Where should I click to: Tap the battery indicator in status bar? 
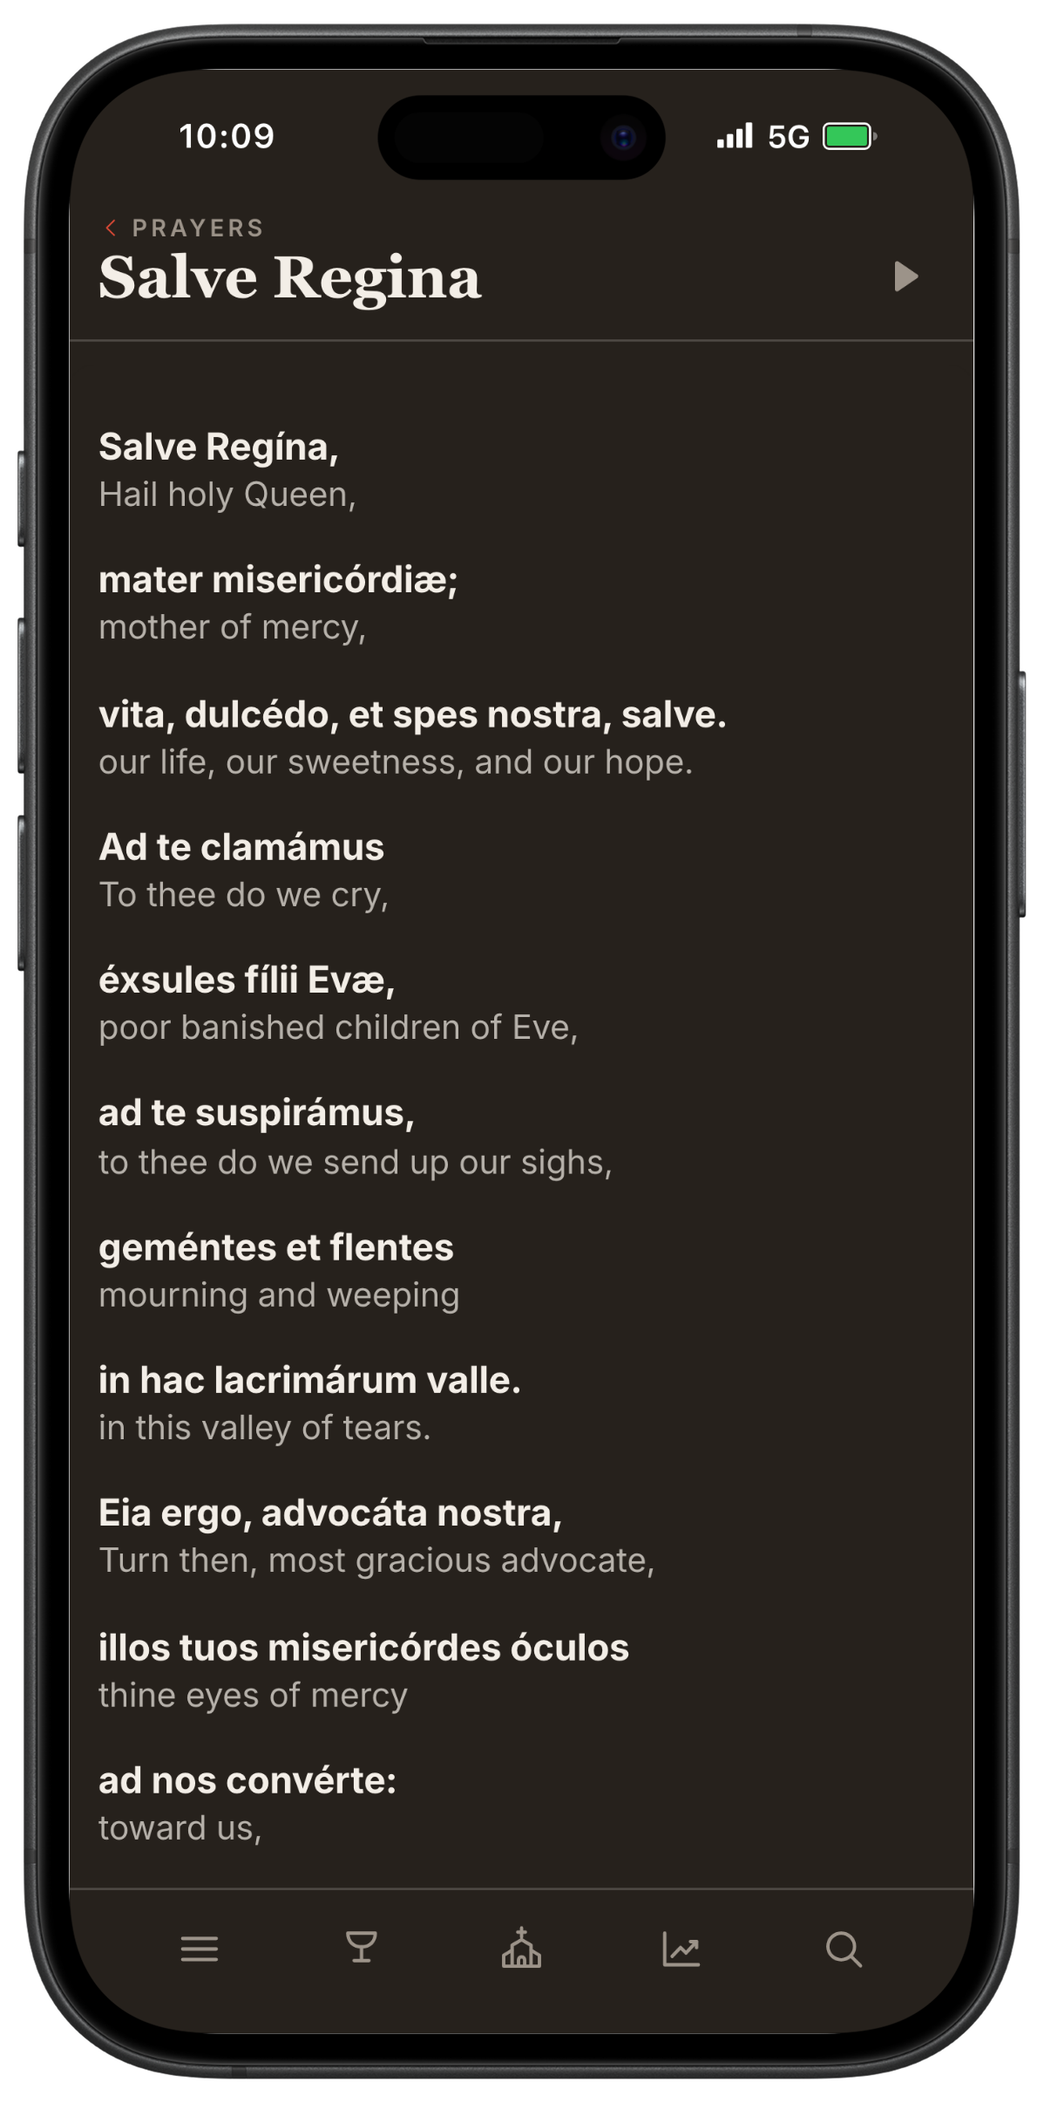(x=850, y=136)
